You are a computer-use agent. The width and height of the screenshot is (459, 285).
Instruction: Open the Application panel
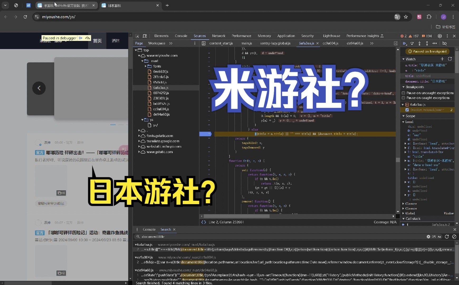[286, 36]
